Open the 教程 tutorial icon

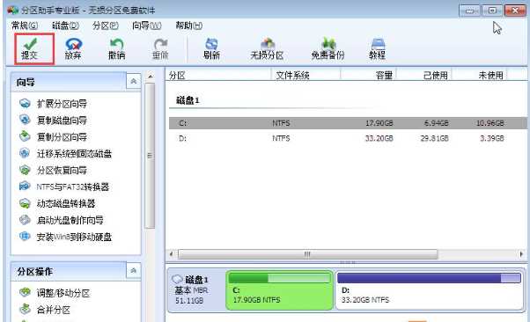pyautogui.click(x=378, y=44)
